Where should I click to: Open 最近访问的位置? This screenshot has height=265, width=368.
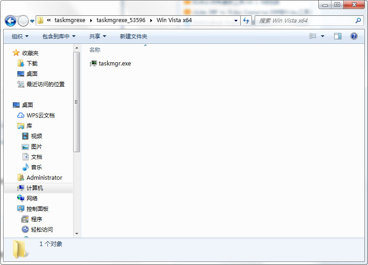click(x=46, y=84)
